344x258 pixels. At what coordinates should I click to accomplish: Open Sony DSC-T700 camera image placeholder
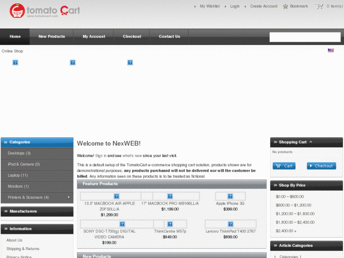pyautogui.click(x=122, y=224)
